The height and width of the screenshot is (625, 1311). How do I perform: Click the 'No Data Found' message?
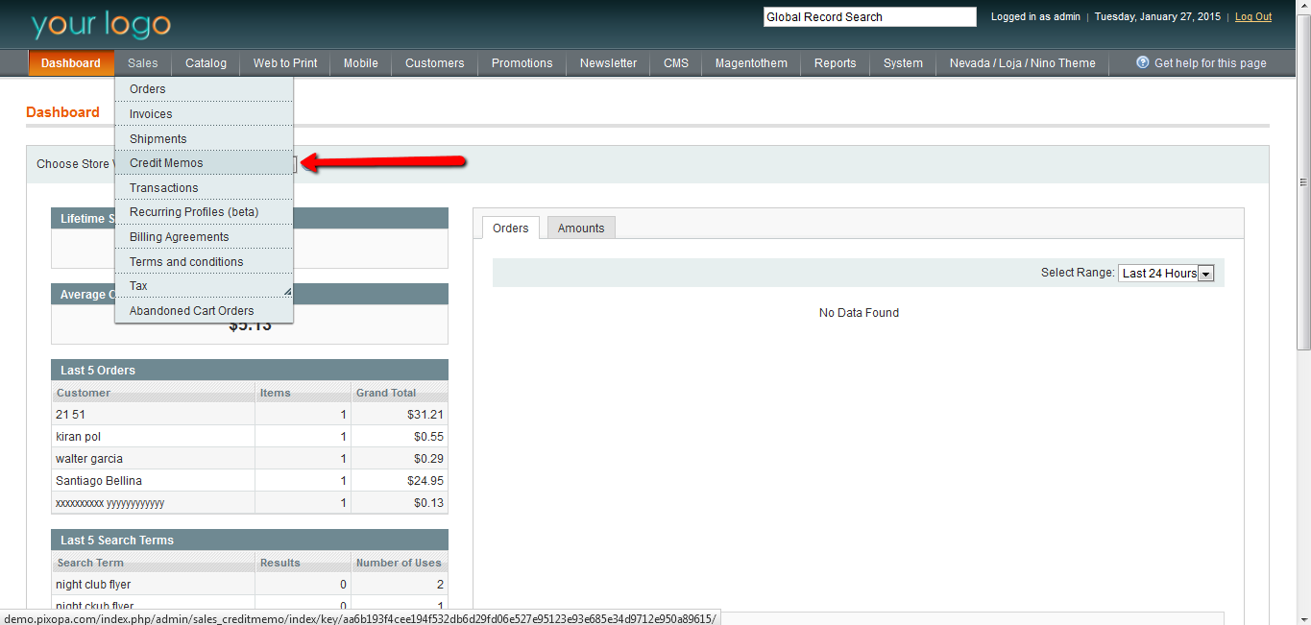[x=859, y=313]
